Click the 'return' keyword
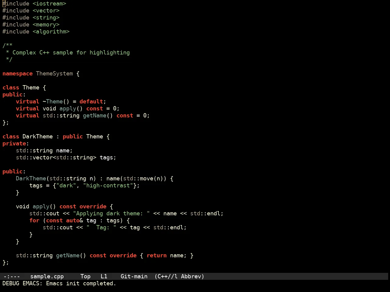Image resolution: width=390 pixels, height=292 pixels. [157, 255]
